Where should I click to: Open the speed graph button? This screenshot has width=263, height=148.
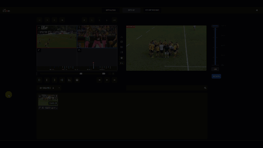[x=69, y=80]
